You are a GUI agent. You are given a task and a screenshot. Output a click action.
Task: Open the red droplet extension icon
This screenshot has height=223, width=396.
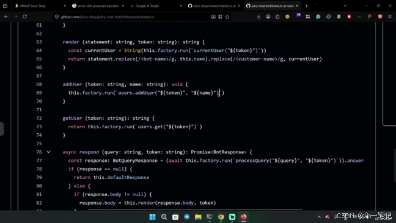click(x=350, y=16)
